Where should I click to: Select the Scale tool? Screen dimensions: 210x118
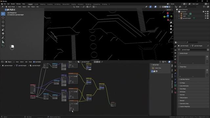3,30
